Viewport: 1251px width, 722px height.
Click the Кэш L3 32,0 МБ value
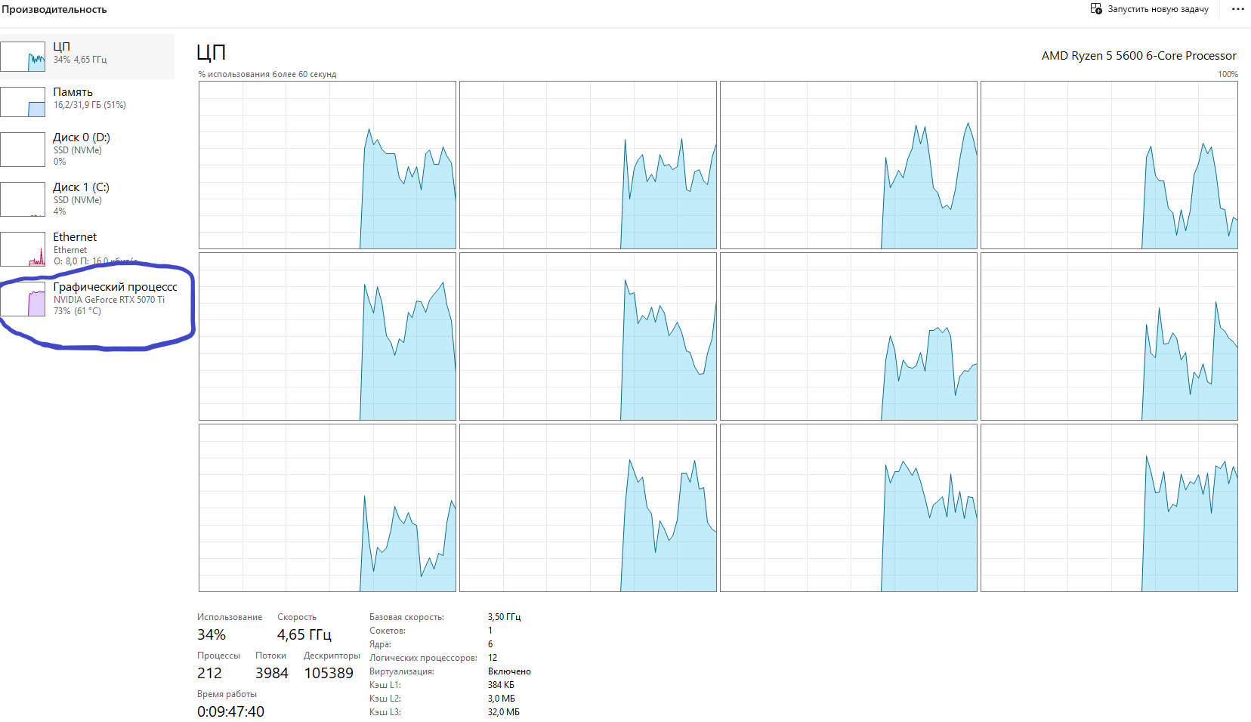pos(504,712)
